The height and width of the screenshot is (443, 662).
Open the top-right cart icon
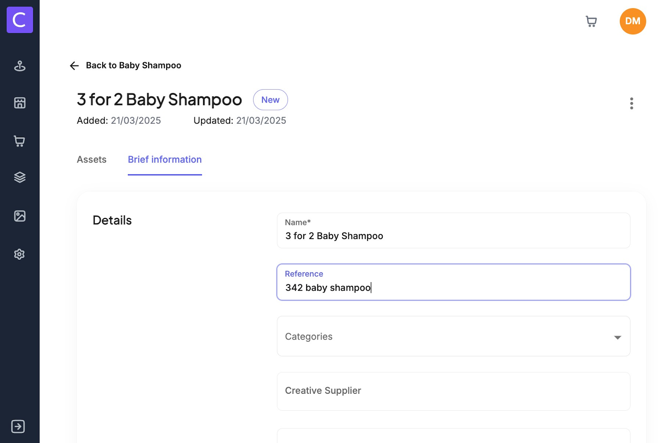pos(591,22)
